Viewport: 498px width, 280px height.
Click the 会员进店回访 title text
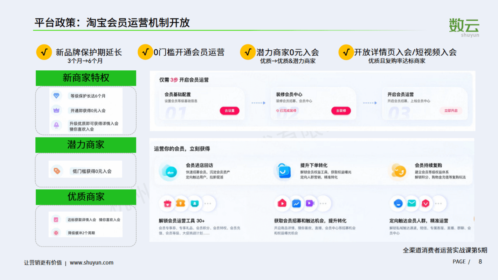point(199,165)
